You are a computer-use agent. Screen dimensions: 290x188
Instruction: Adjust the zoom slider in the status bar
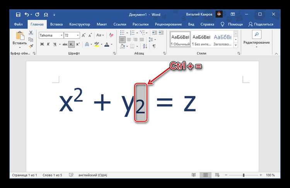[244, 175]
